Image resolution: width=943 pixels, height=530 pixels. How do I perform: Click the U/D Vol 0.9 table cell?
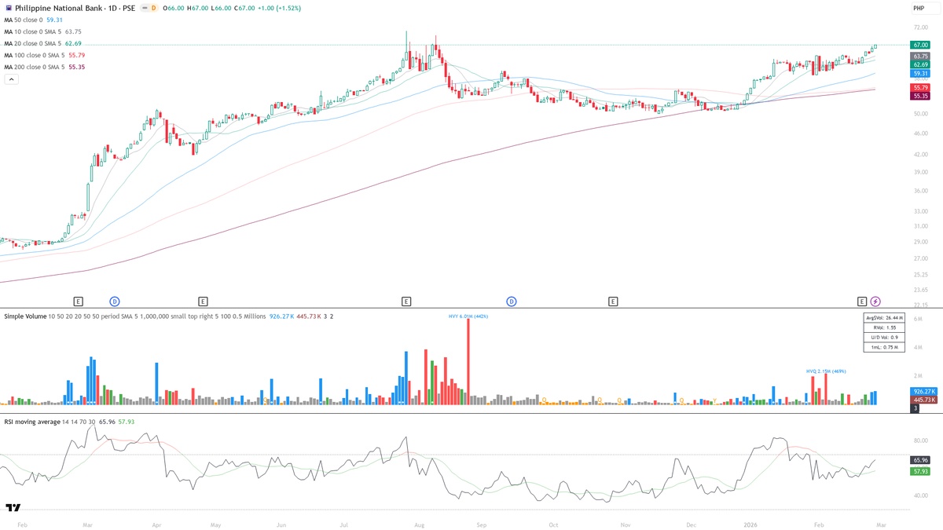click(884, 337)
